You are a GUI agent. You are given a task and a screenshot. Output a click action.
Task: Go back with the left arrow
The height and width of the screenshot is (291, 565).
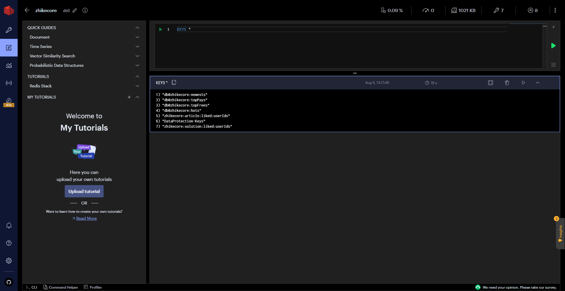point(27,10)
